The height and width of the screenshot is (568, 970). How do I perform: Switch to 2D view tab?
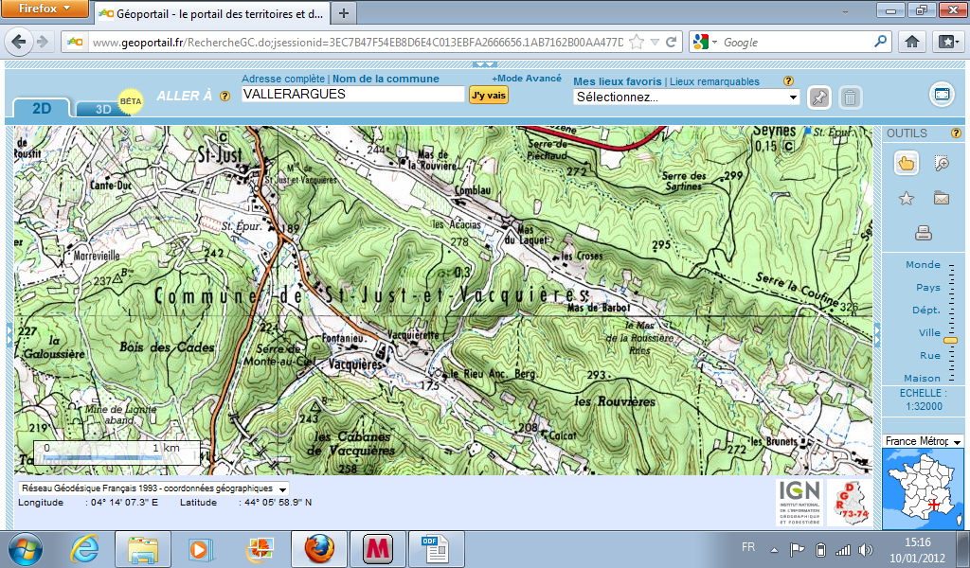point(42,108)
